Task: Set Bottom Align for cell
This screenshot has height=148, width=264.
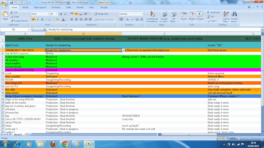Action: 81,14
